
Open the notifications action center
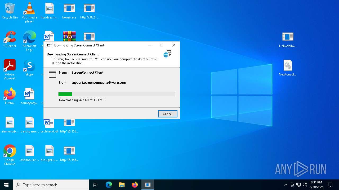pyautogui.click(x=330, y=185)
